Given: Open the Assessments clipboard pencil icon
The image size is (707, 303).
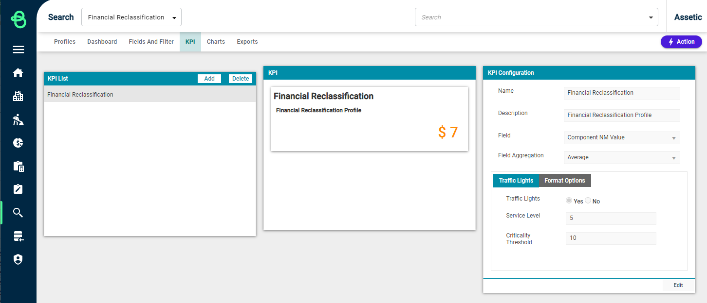Looking at the screenshot, I should point(18,189).
